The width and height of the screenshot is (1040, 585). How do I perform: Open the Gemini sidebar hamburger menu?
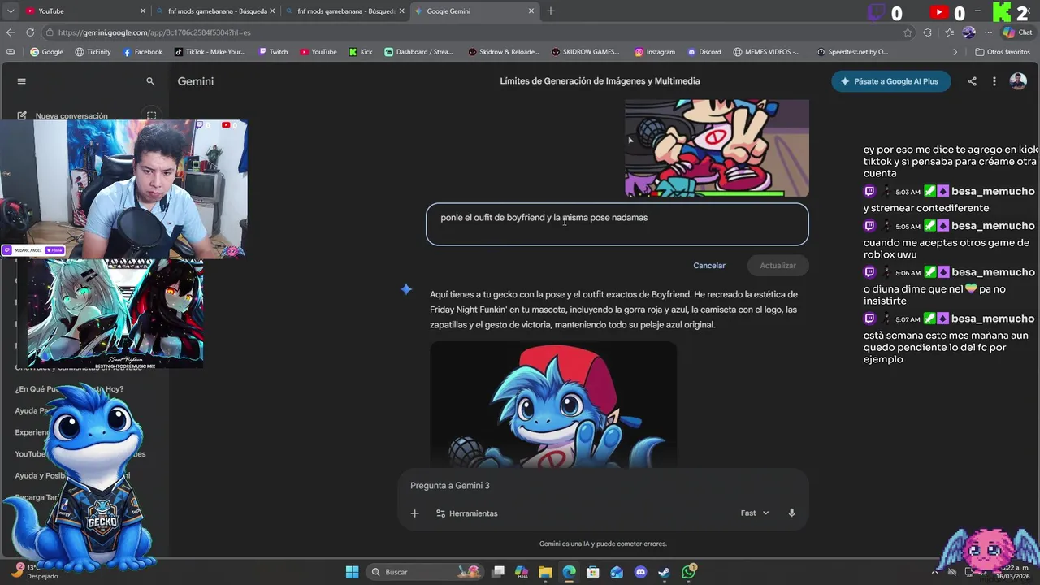click(22, 81)
